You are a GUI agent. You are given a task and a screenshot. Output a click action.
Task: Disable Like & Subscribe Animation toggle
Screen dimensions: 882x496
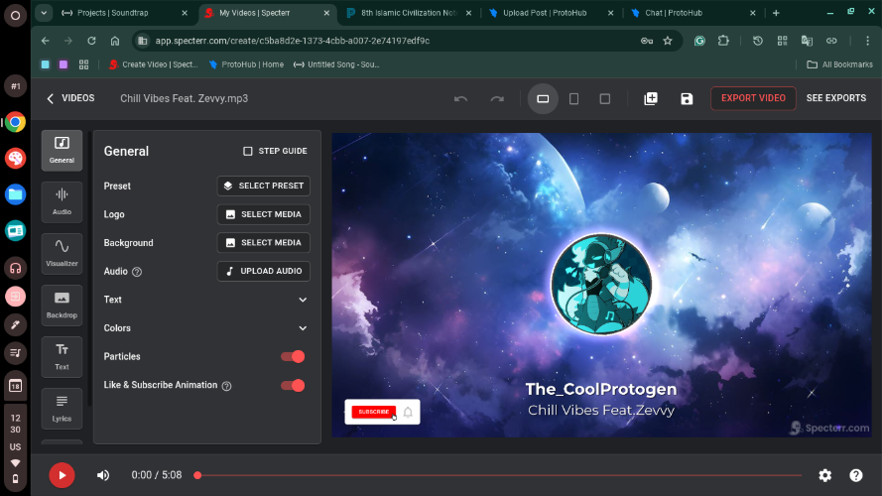pos(293,385)
